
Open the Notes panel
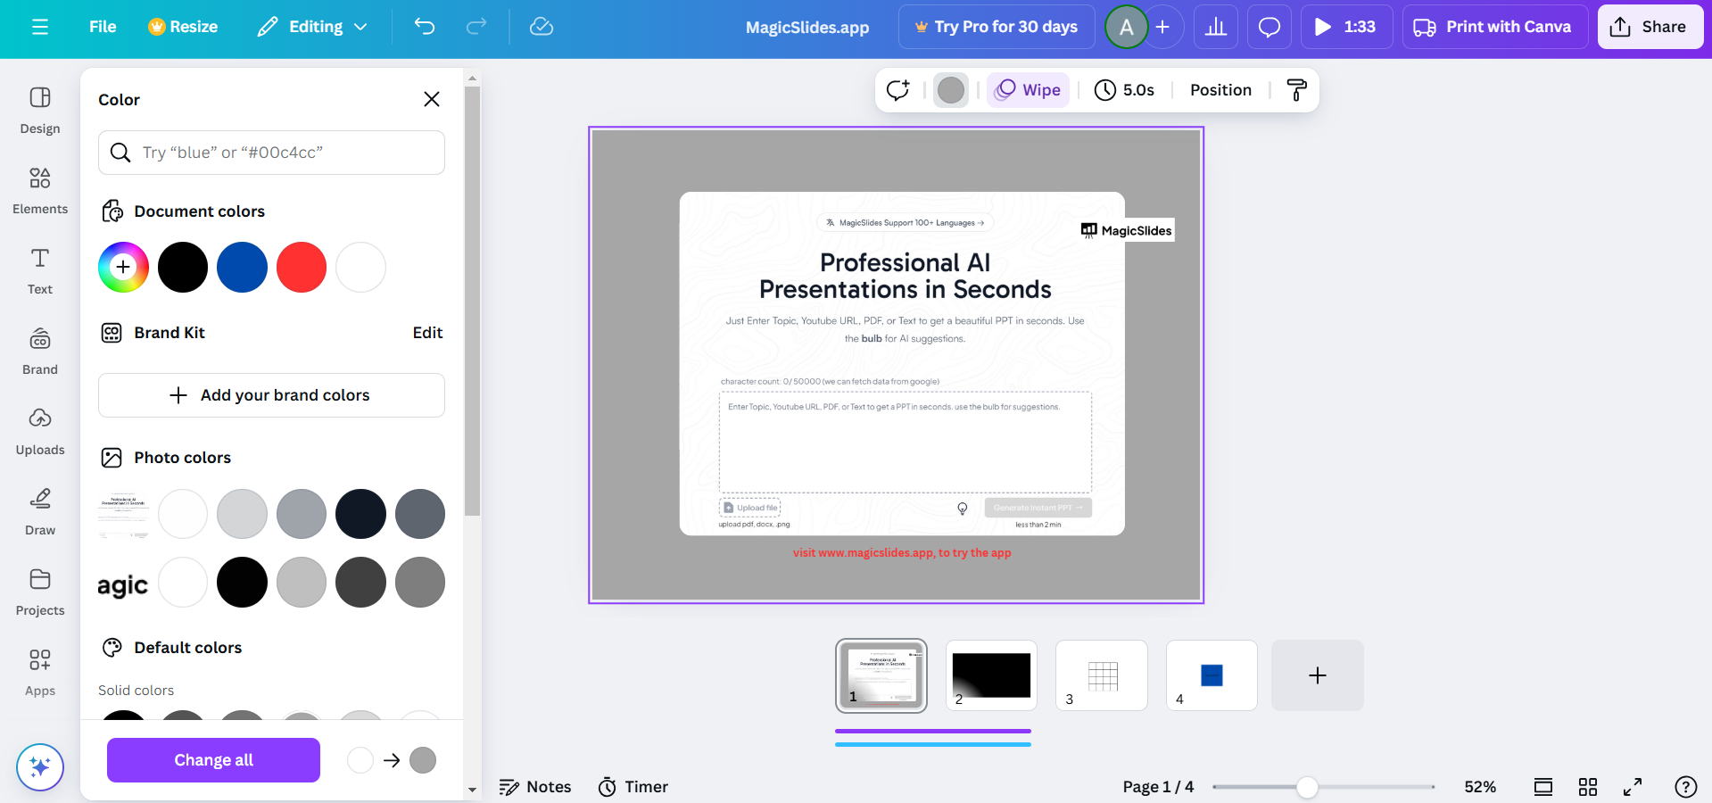click(535, 787)
